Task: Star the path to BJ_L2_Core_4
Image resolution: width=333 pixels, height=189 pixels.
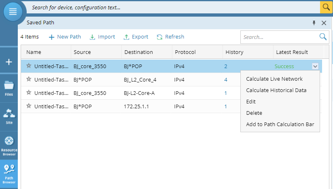Action: pyautogui.click(x=29, y=79)
